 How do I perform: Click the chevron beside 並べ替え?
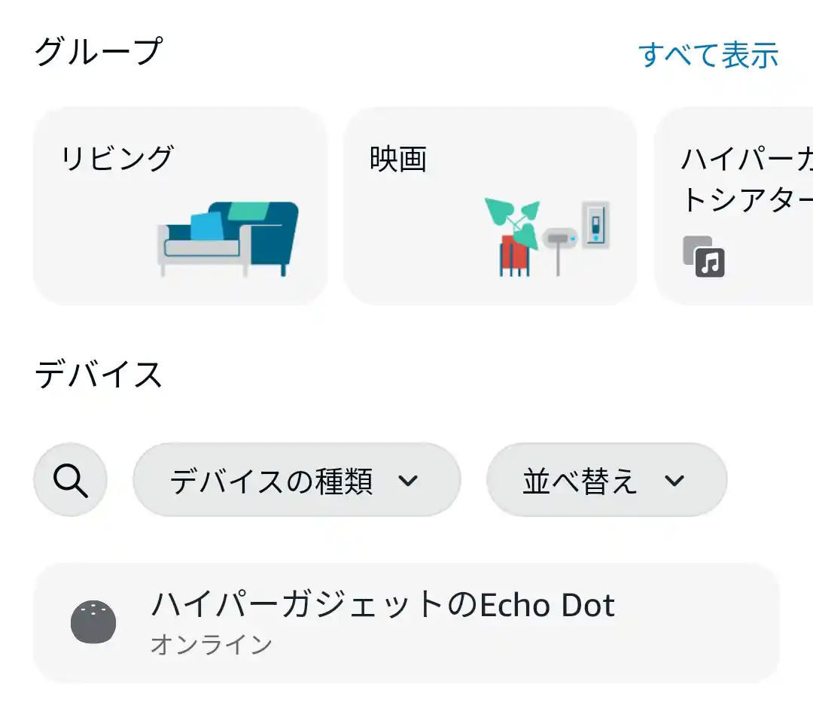point(674,479)
